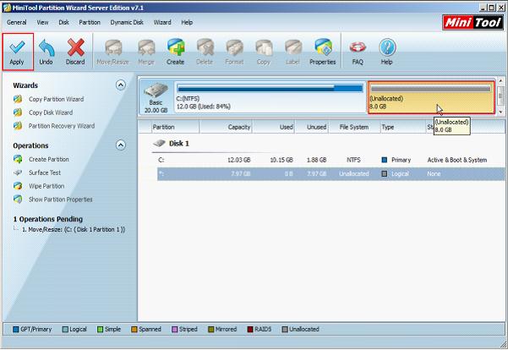Click the Copy Disk Wizard icon
The image size is (508, 350).
pos(18,112)
